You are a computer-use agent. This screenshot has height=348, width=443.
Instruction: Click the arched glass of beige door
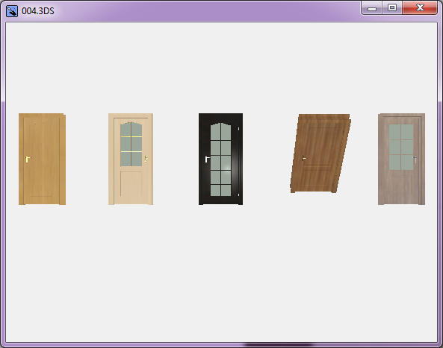[x=131, y=144]
